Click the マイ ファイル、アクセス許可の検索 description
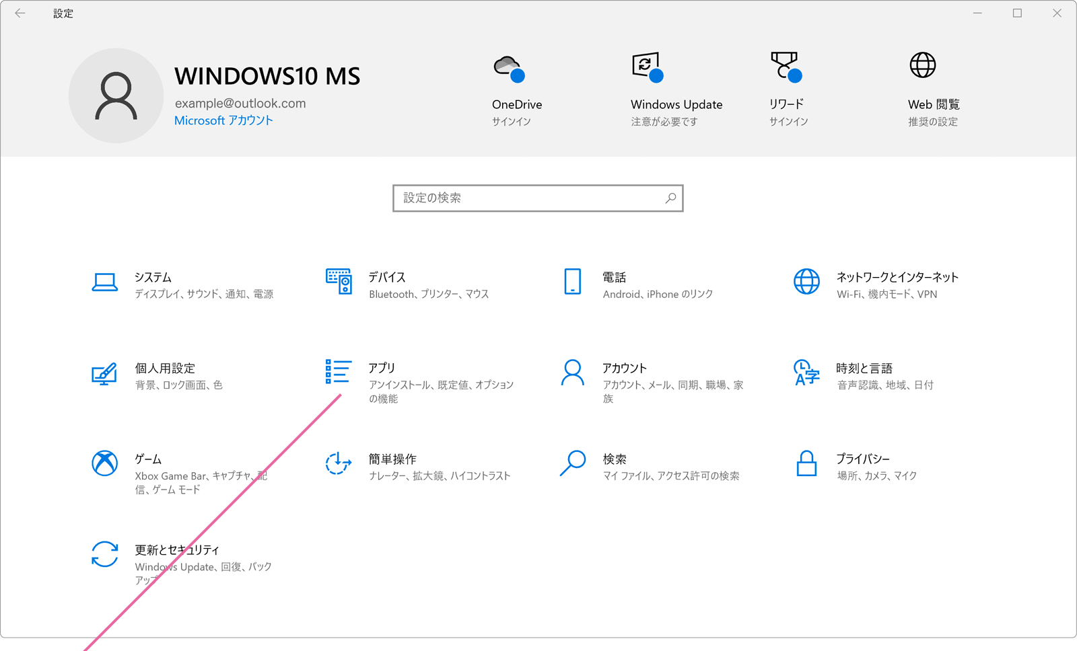This screenshot has width=1077, height=651. [x=671, y=475]
